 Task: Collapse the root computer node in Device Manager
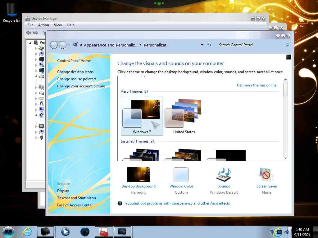click(x=30, y=43)
